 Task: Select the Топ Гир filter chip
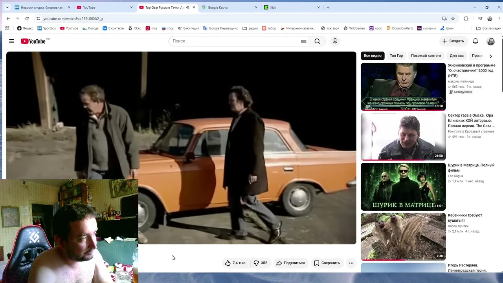pyautogui.click(x=396, y=56)
